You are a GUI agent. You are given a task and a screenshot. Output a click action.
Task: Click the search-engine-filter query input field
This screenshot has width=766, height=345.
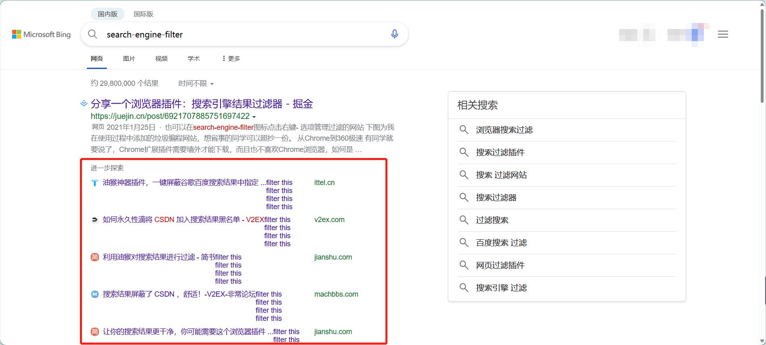244,34
